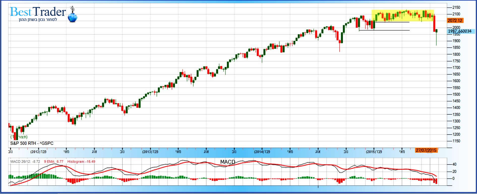Click the MACD 26/12 value readout
The image size is (477, 194).
click(x=25, y=161)
